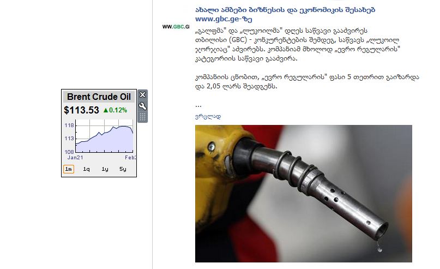The width and height of the screenshot is (440, 269).
Task: Open the fuel nozzle photo
Action: coord(304,194)
